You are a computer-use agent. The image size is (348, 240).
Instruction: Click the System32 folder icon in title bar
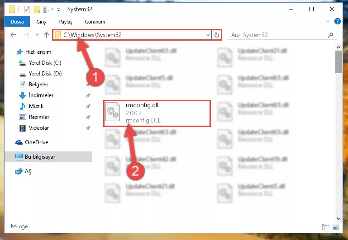12,9
